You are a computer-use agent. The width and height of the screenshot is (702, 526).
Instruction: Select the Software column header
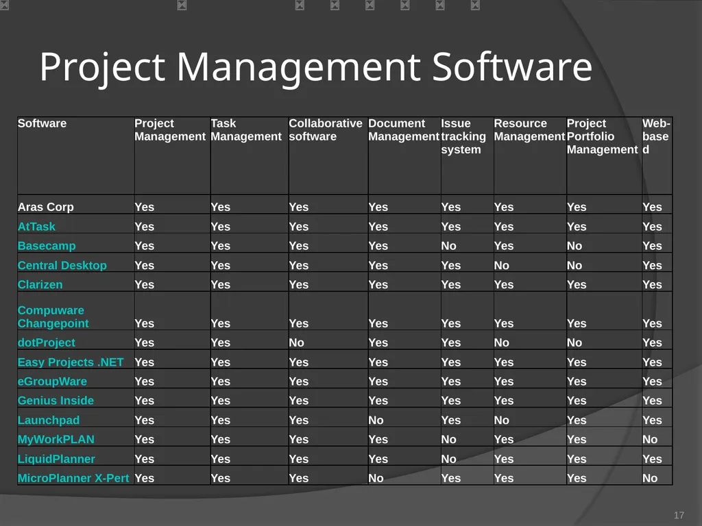click(x=75, y=155)
